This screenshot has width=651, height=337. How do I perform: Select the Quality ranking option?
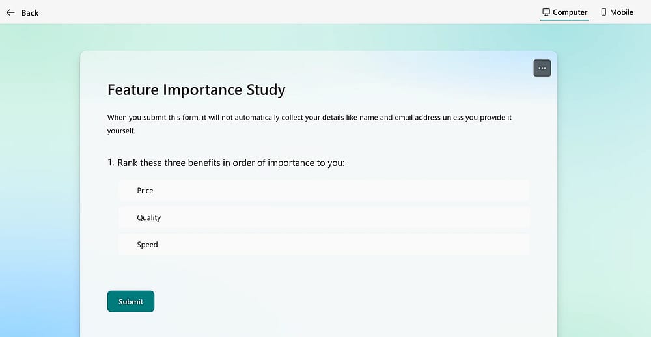tap(324, 217)
